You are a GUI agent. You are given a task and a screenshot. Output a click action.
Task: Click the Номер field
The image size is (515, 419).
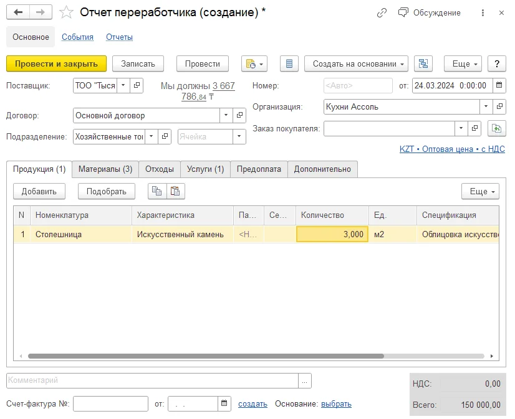point(358,85)
